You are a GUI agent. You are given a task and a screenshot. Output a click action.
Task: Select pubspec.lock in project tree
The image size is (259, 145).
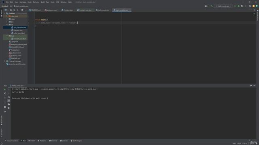(x=15, y=53)
